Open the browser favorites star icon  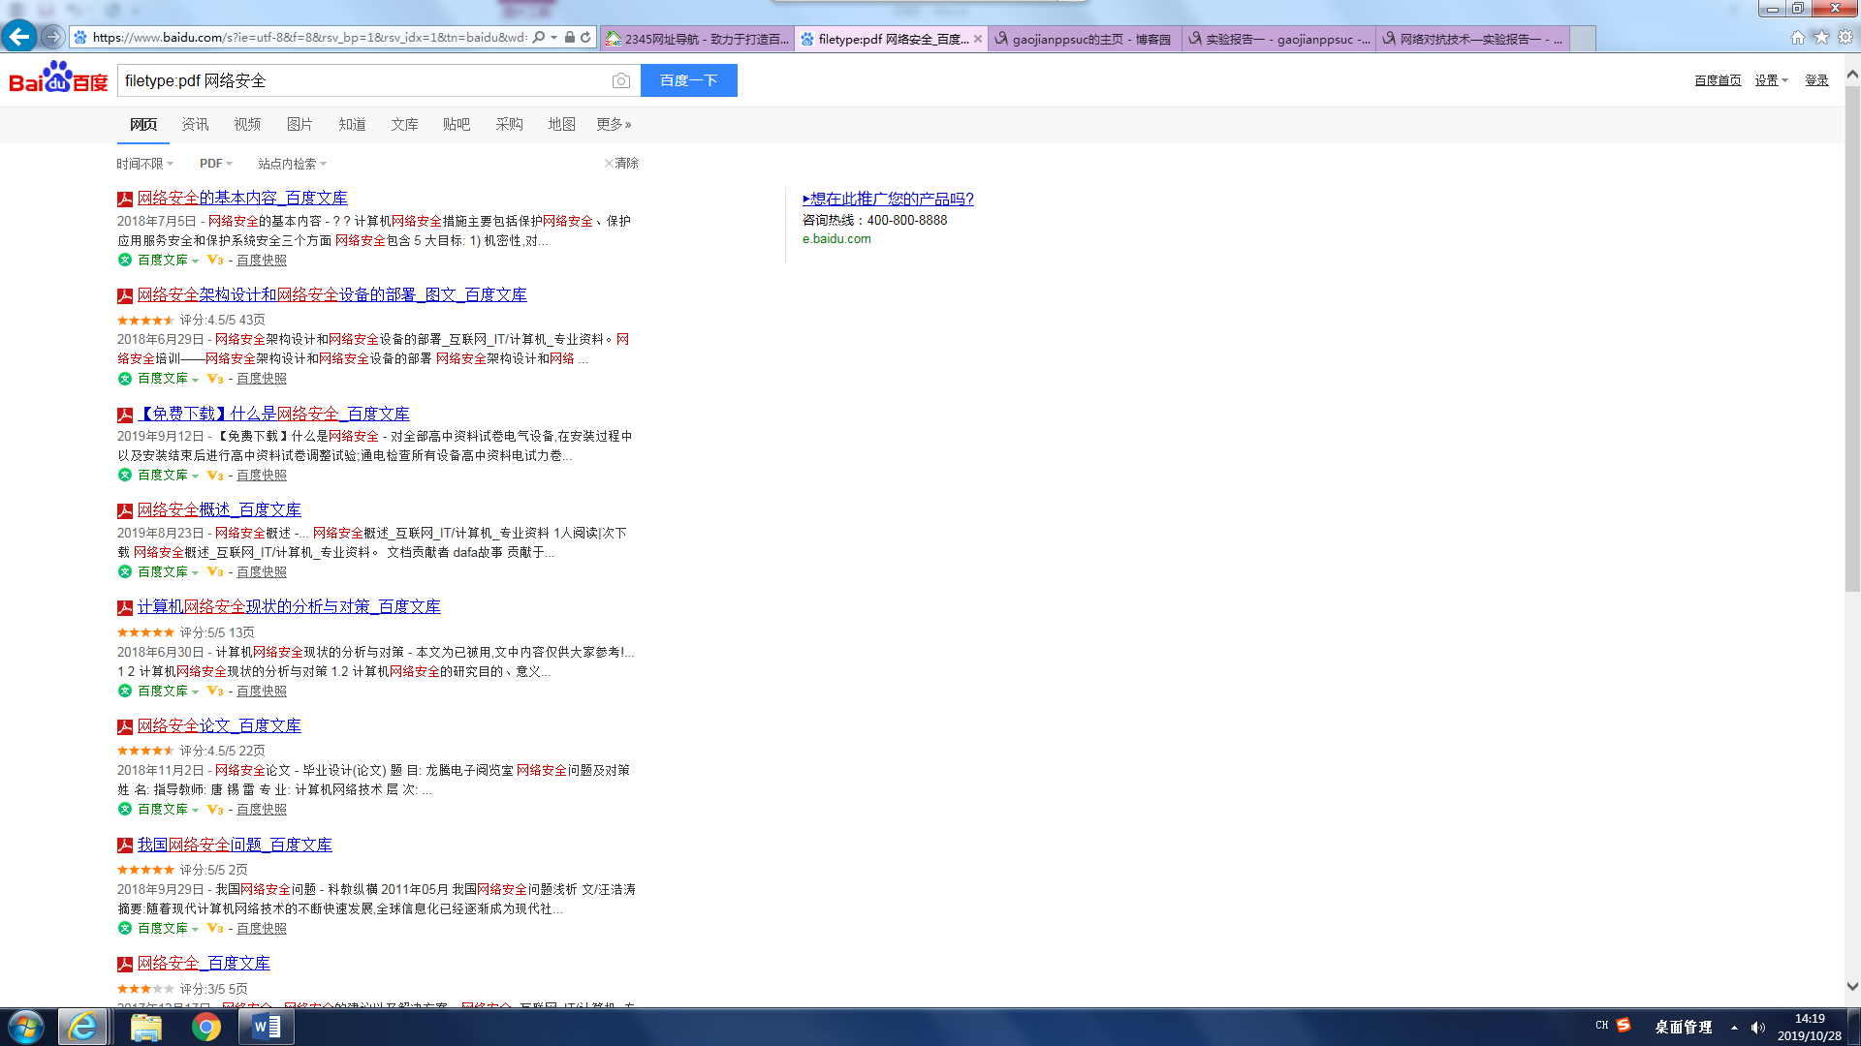1821,37
